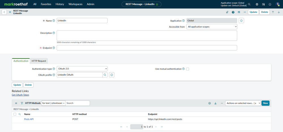Click the Name input field
This screenshot has width=283, height=132.
click(x=82, y=21)
